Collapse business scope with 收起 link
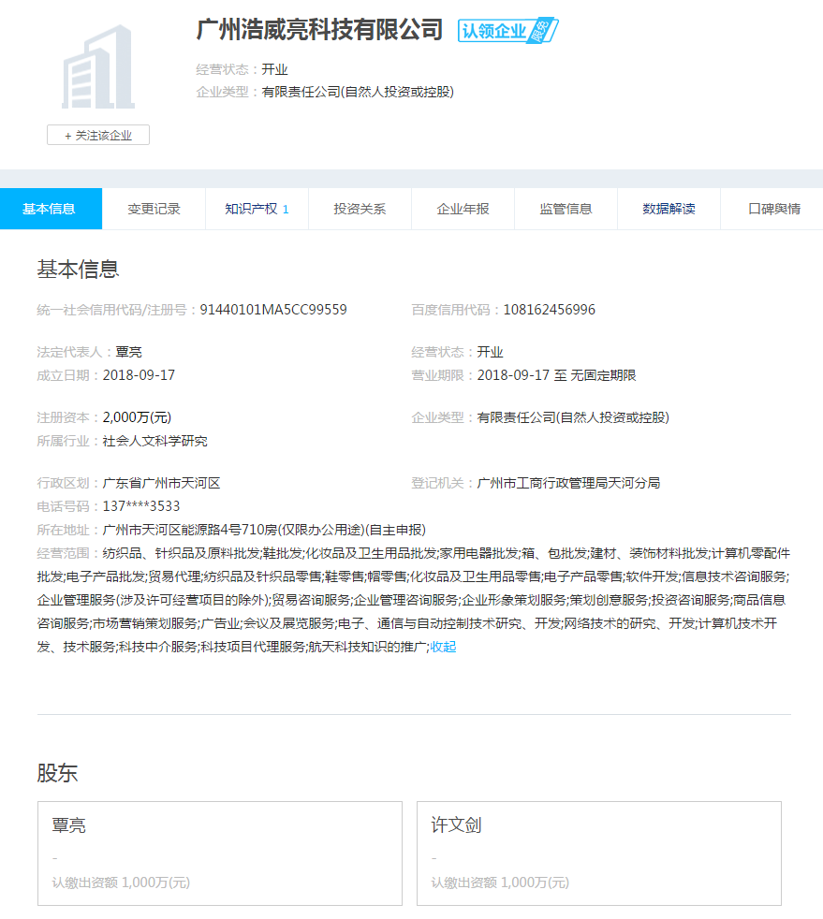This screenshot has height=919, width=823. point(443,647)
